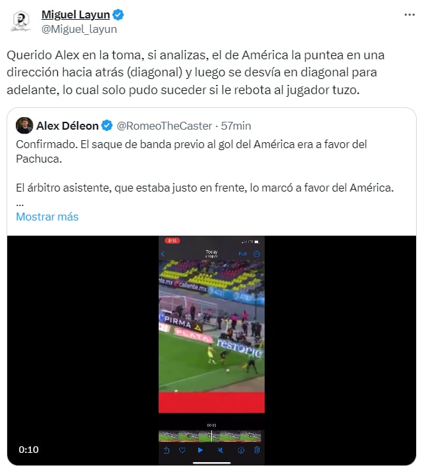
Task: Click Miguel Layun's profile avatar
Action: pyautogui.click(x=21, y=21)
